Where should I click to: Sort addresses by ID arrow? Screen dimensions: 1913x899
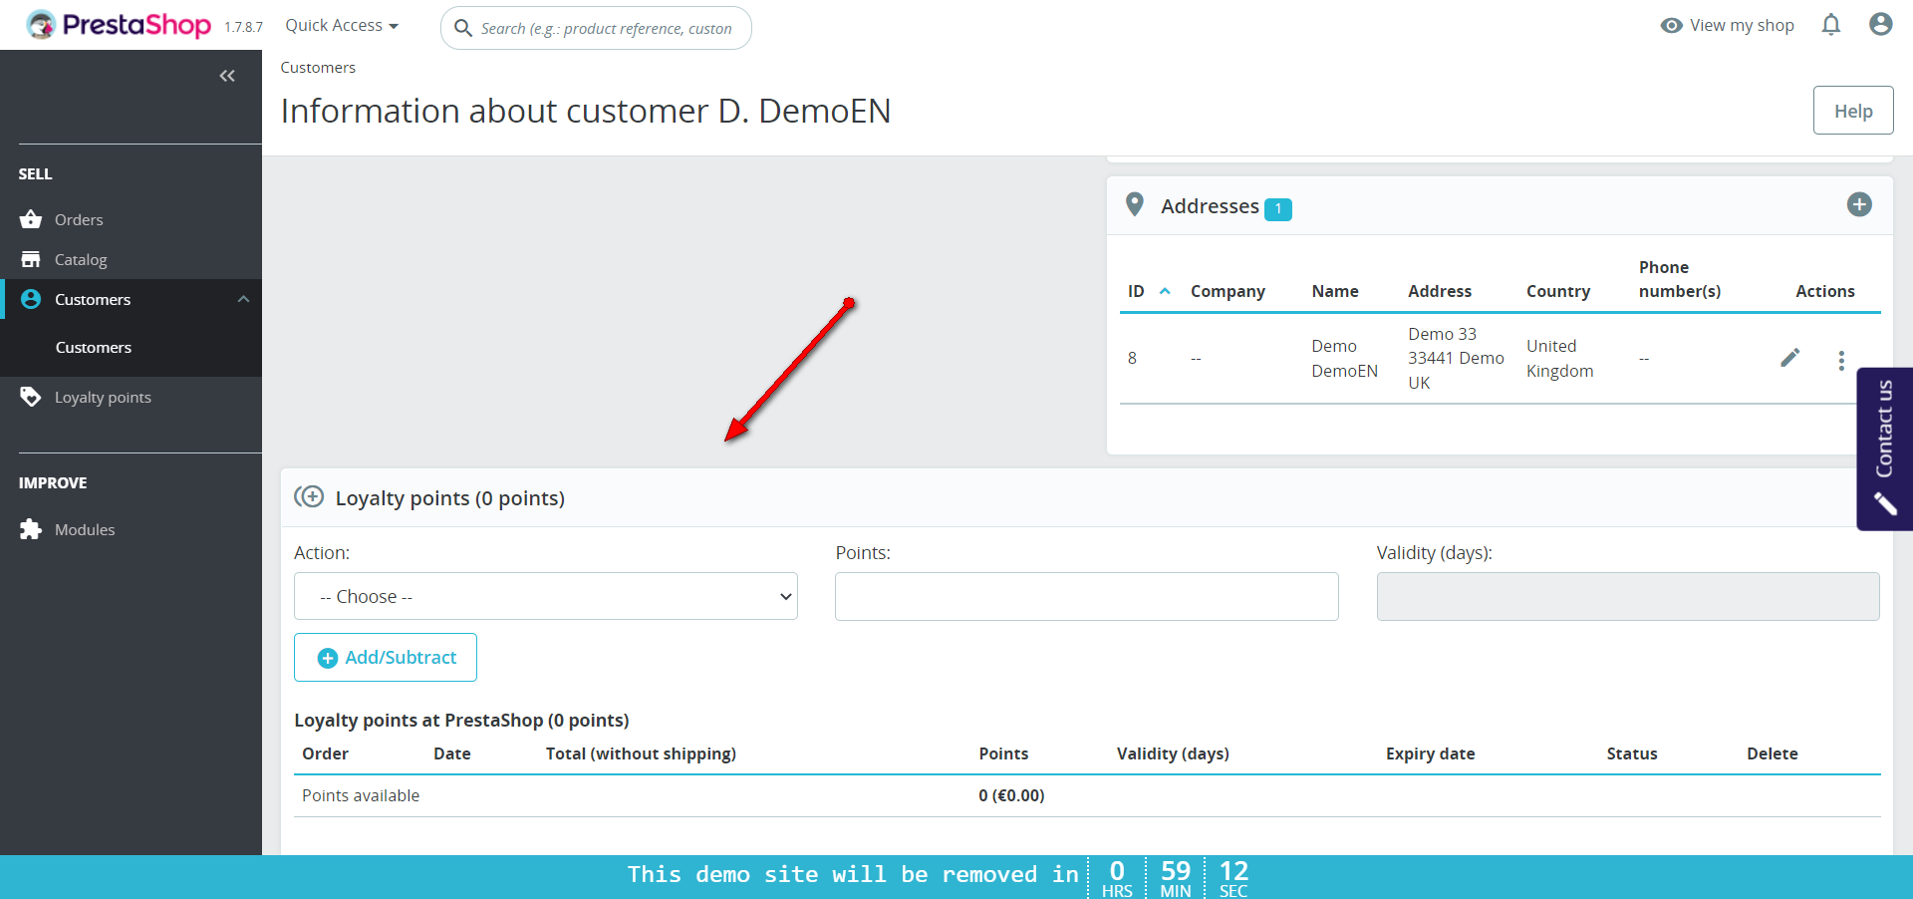click(1165, 291)
